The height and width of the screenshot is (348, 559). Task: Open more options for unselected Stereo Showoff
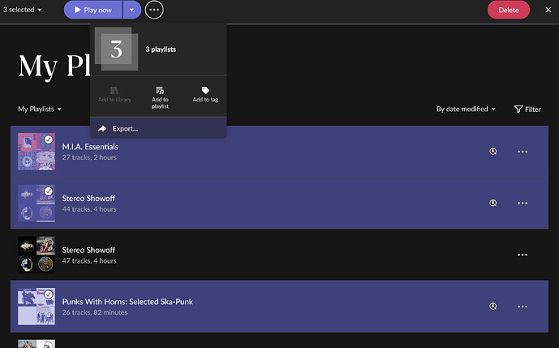point(522,255)
